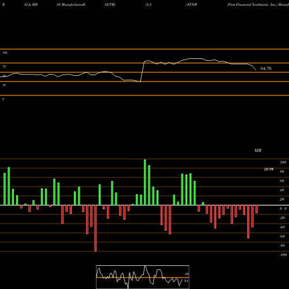
Task: Click the tallest green bar in MR histogram
Action: click(145, 182)
